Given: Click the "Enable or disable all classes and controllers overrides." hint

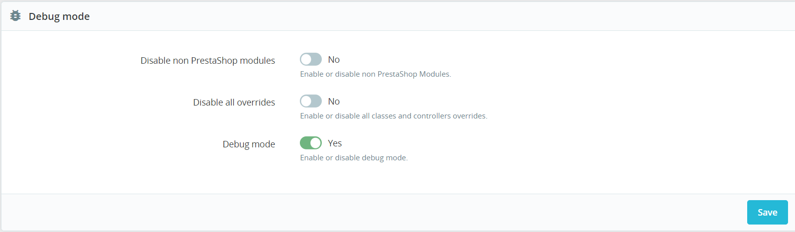Looking at the screenshot, I should tap(394, 116).
